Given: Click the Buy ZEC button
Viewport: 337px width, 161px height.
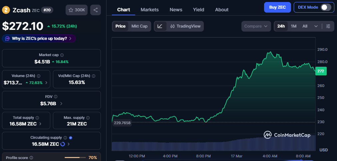Looking at the screenshot, I should click(277, 7).
